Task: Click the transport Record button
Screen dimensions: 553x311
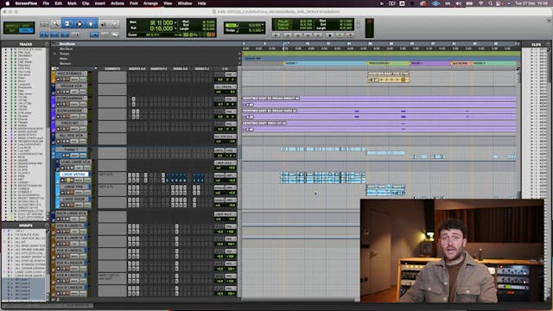Action: coord(350,35)
